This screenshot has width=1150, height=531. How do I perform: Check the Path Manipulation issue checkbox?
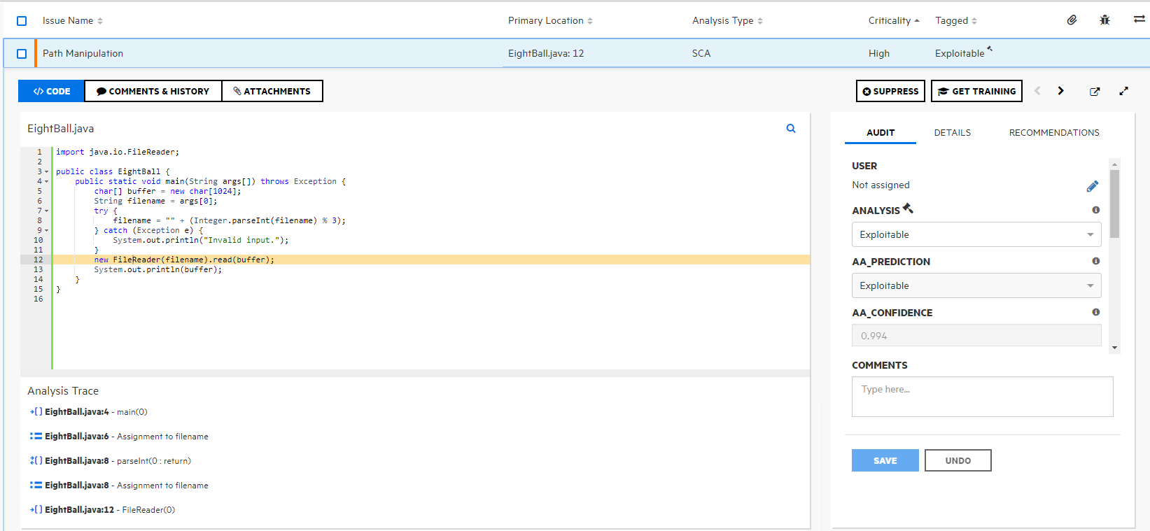pyautogui.click(x=22, y=54)
